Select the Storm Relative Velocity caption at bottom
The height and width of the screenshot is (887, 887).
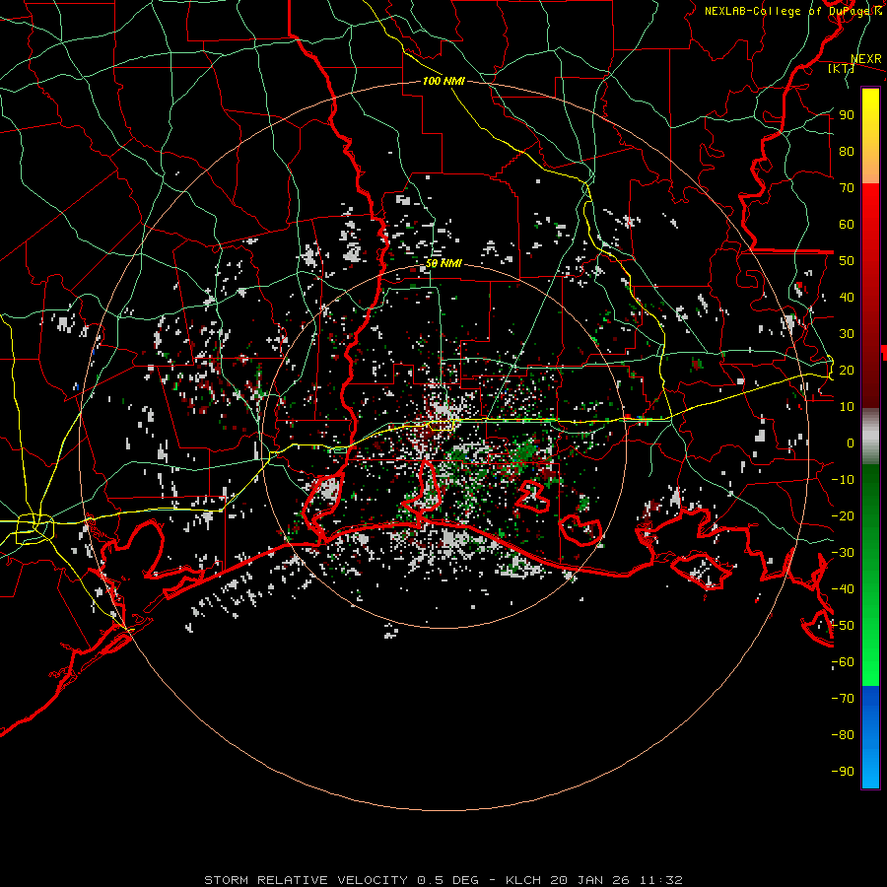[443, 880]
